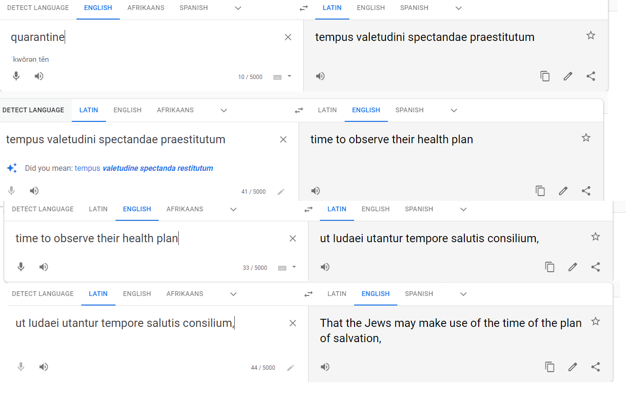Click the 'time to observe their health plan' input box

click(148, 238)
